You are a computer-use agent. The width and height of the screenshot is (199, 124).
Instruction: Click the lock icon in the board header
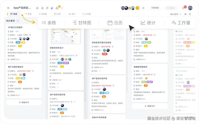pos(42,8)
